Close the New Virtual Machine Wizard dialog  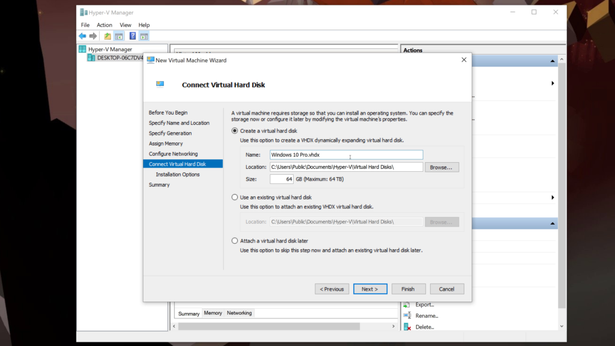point(464,60)
